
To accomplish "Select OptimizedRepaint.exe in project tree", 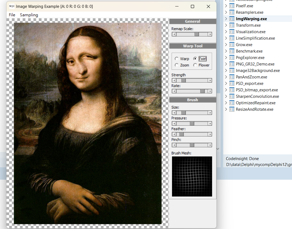I will (256, 103).
